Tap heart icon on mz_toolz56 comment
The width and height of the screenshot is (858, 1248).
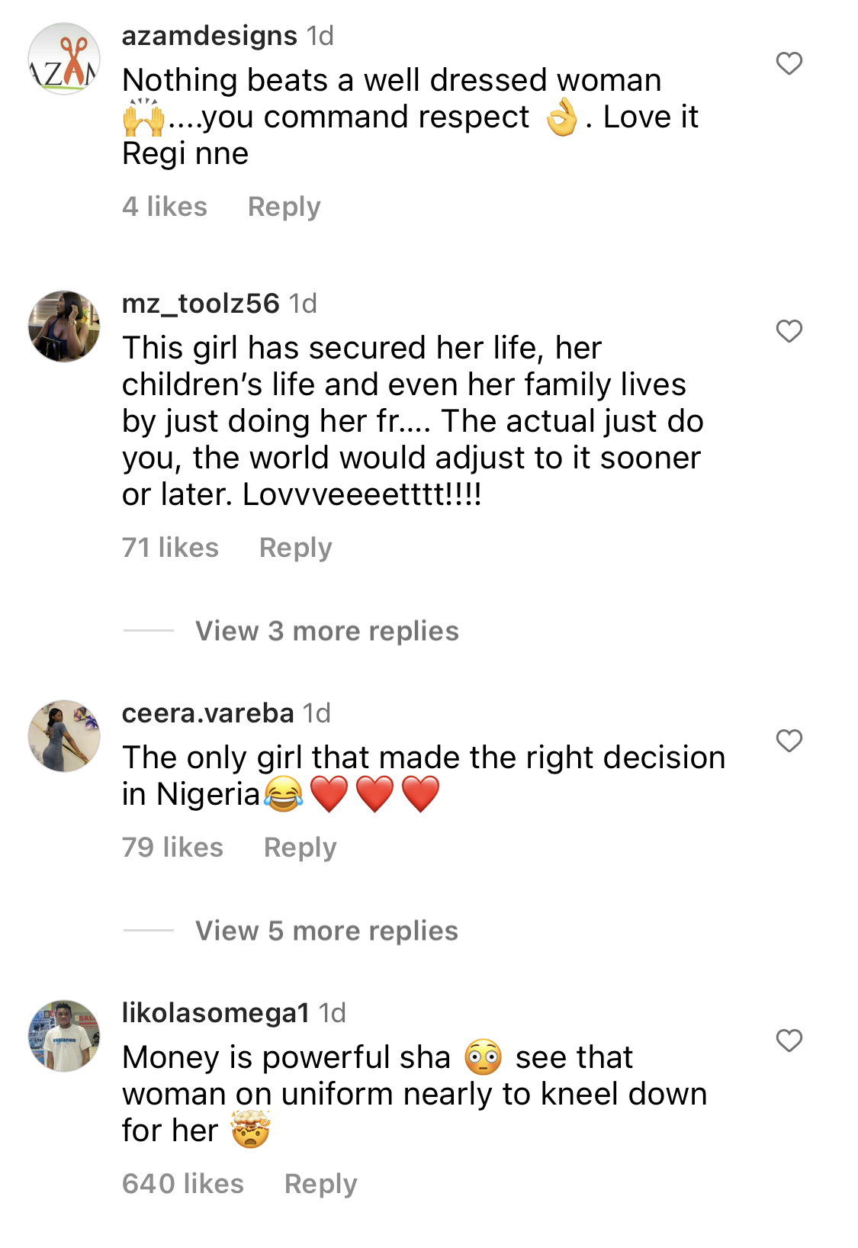coord(789,331)
